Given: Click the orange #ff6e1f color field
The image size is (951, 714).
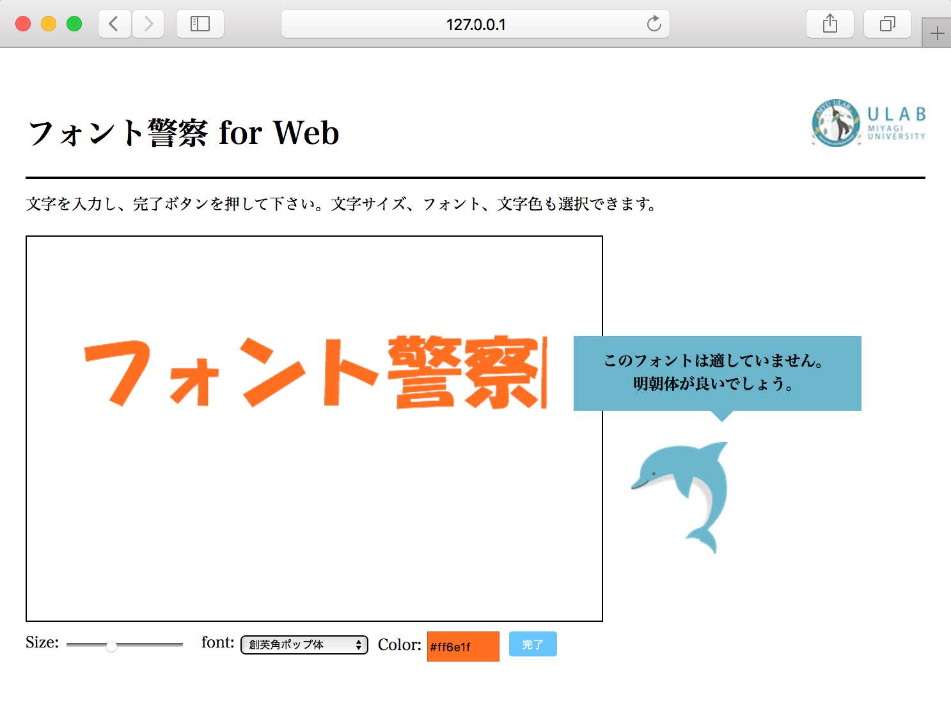Looking at the screenshot, I should (462, 646).
